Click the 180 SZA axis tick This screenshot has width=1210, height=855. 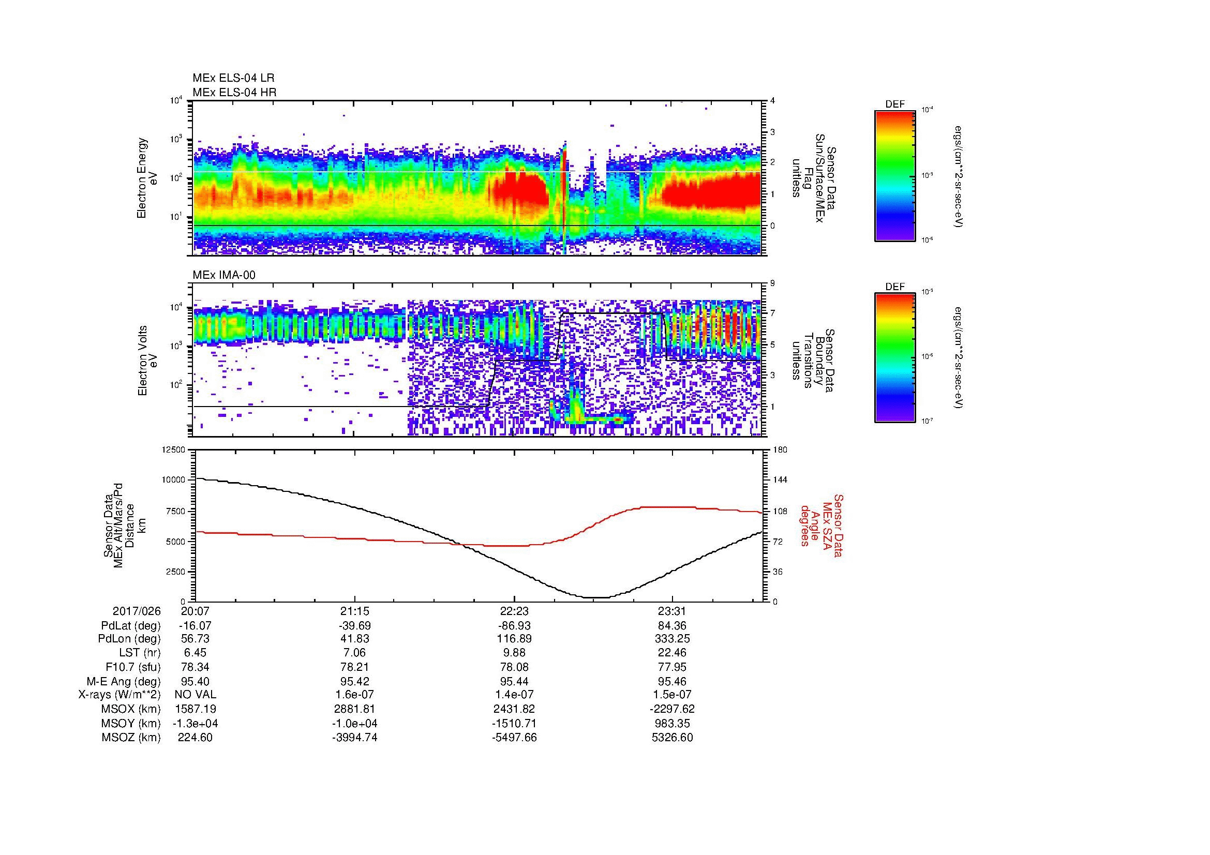tap(781, 450)
